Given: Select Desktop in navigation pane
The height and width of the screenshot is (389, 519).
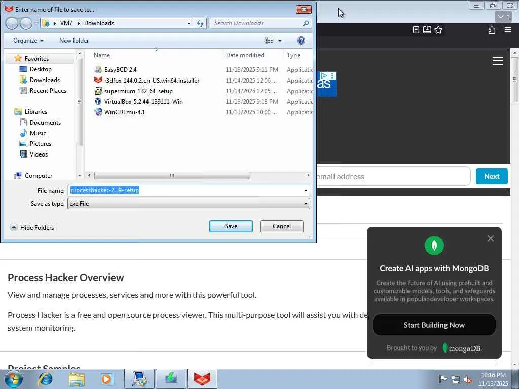Looking at the screenshot, I should point(41,69).
